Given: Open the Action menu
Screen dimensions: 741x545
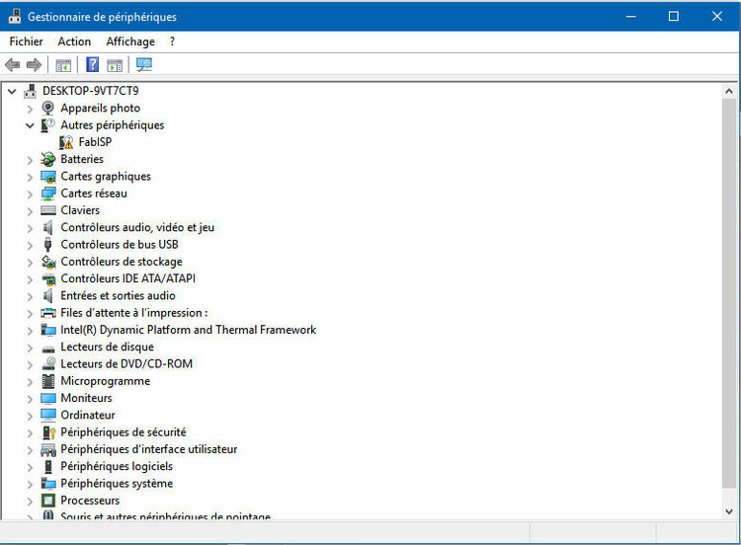Looking at the screenshot, I should (x=74, y=41).
